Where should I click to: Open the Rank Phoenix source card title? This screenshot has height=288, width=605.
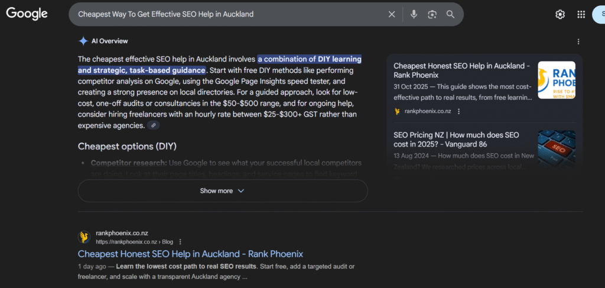click(x=461, y=70)
